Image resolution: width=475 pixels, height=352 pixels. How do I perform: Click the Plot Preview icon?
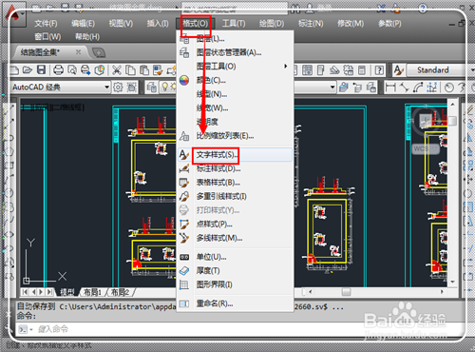(72, 69)
